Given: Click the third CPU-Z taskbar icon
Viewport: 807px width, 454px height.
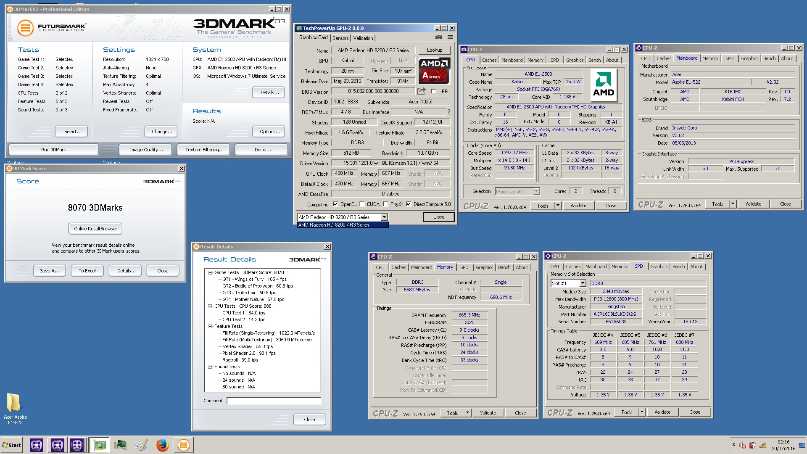Looking at the screenshot, I should pos(77,445).
